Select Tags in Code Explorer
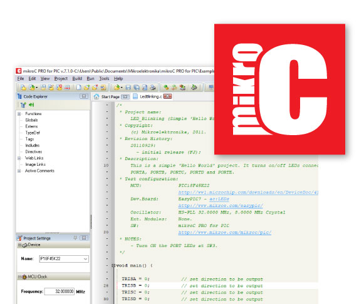The width and height of the screenshot is (359, 304). [29, 139]
